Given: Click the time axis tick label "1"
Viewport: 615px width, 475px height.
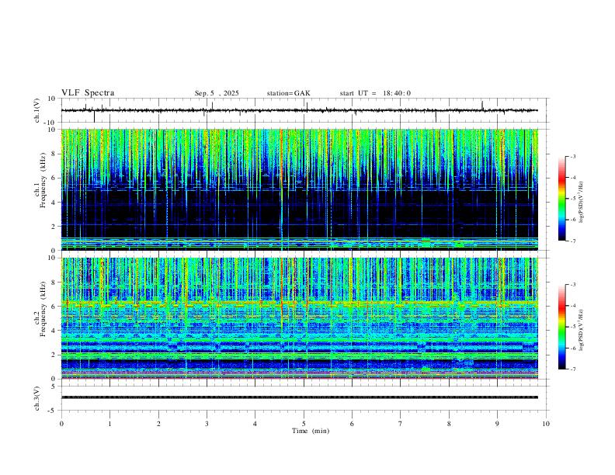Looking at the screenshot, I should [109, 424].
